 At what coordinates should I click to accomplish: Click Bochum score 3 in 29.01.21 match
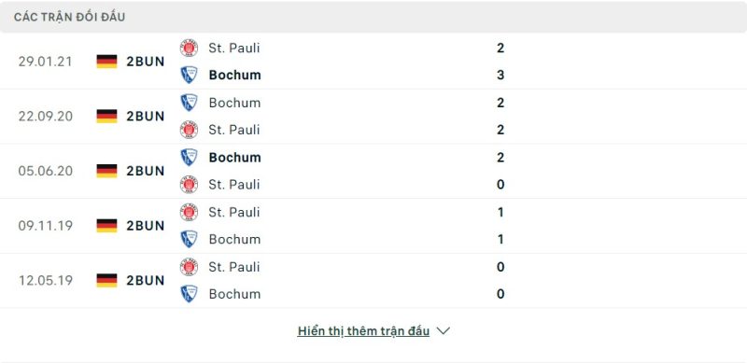pos(500,76)
